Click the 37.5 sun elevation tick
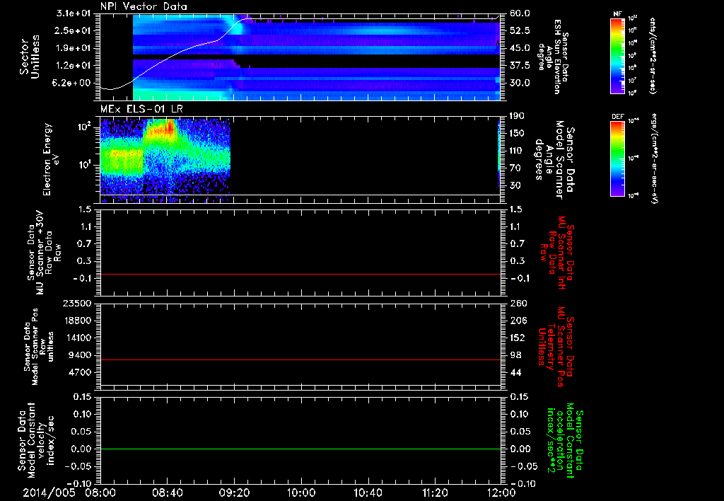 520,66
